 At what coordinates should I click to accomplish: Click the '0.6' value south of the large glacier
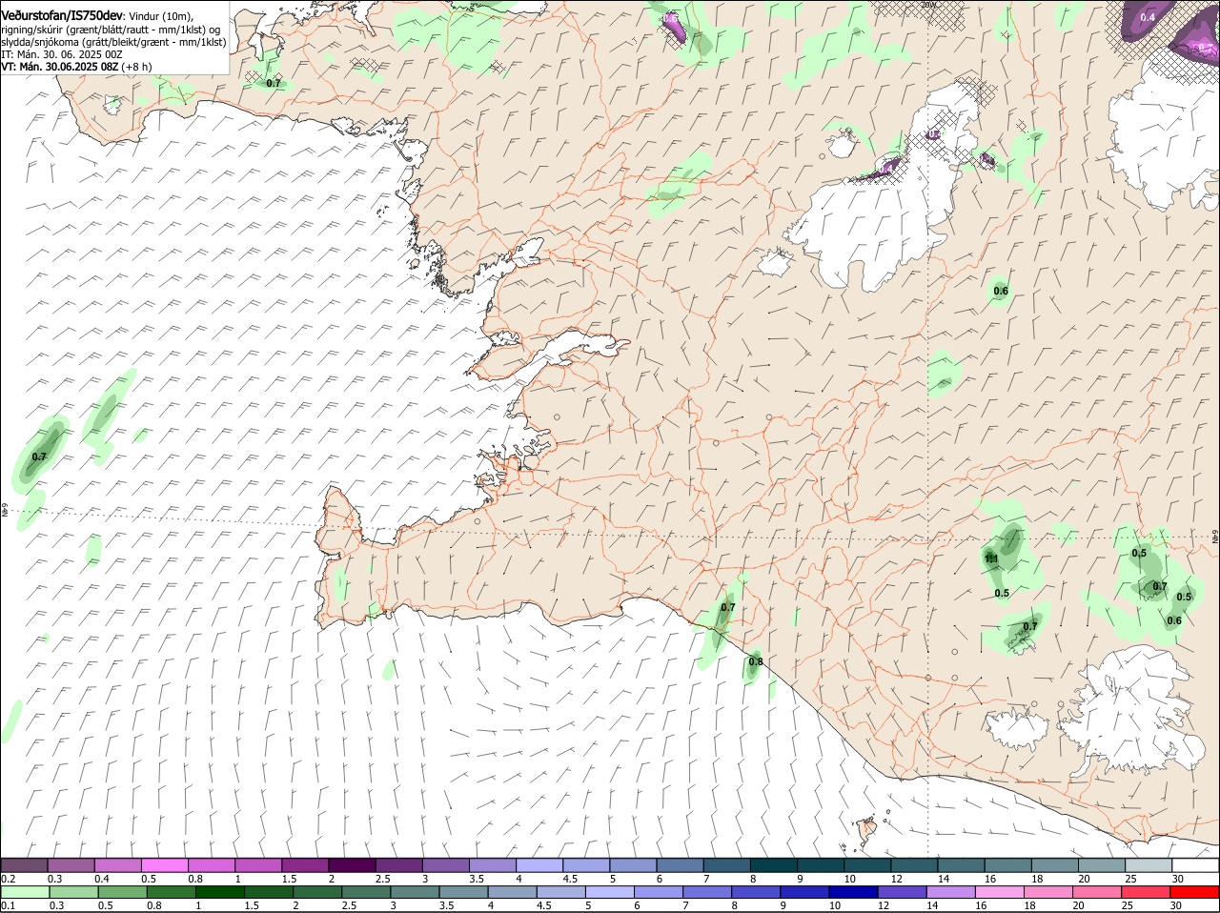pyautogui.click(x=1001, y=292)
